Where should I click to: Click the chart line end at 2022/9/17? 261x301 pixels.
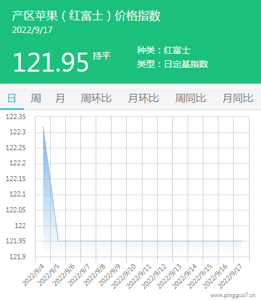click(x=241, y=241)
